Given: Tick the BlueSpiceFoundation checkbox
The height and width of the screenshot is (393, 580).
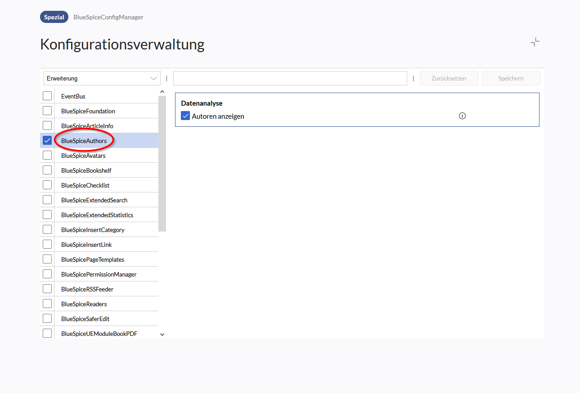Looking at the screenshot, I should pyautogui.click(x=47, y=111).
